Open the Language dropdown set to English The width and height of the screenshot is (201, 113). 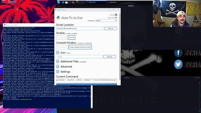tap(106, 20)
